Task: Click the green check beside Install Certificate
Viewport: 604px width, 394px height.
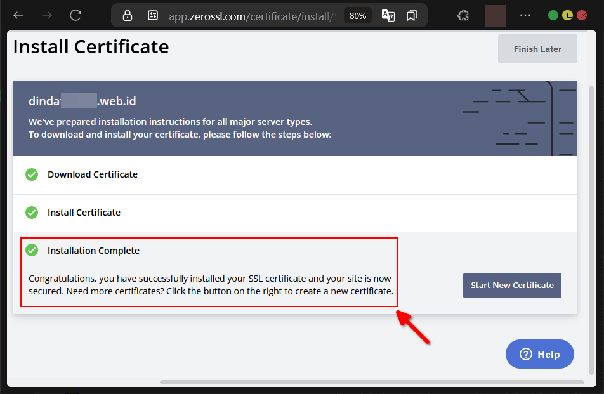Action: click(x=32, y=212)
